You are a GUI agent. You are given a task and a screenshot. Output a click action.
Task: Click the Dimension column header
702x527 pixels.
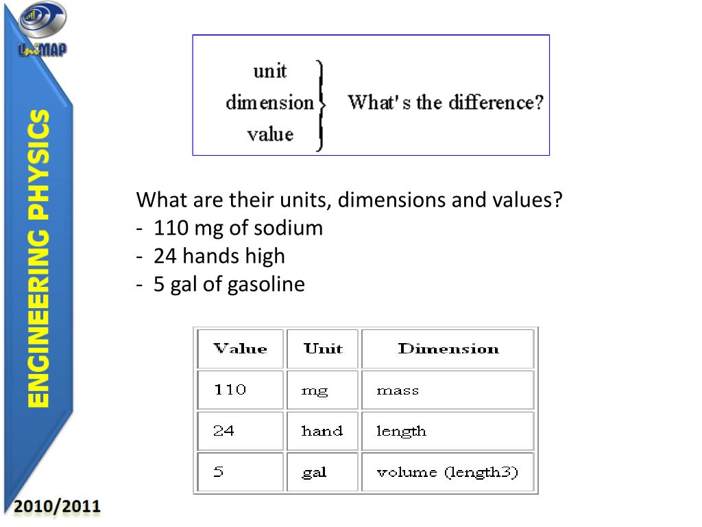coord(448,349)
